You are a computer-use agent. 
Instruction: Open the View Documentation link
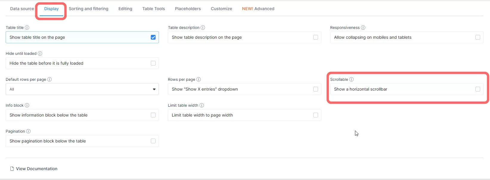tap(37, 169)
